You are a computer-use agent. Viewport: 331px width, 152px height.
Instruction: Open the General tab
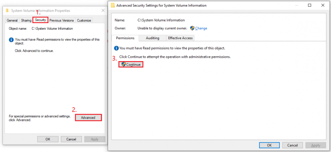12,21
